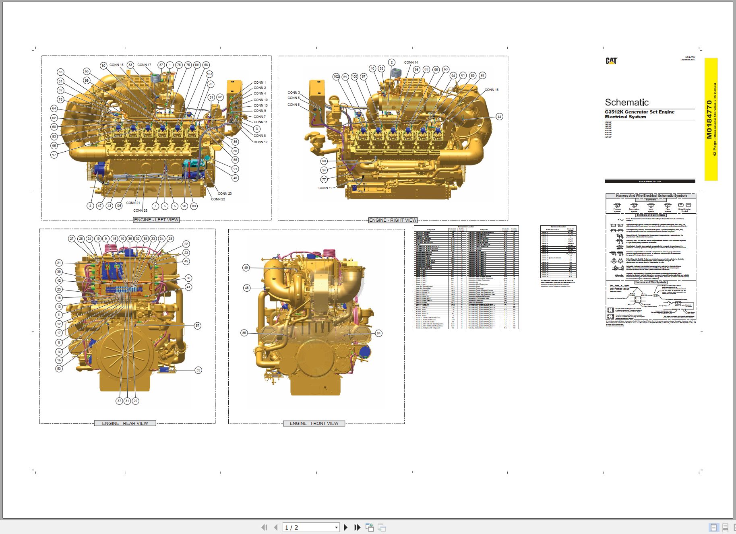This screenshot has height=534, width=736.
Task: Click the CONN 10 label in left view
Action: click(x=260, y=100)
